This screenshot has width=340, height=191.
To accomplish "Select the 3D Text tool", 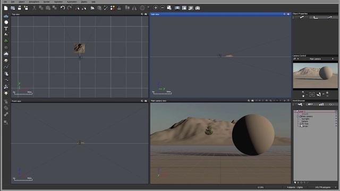I will 6,29.
